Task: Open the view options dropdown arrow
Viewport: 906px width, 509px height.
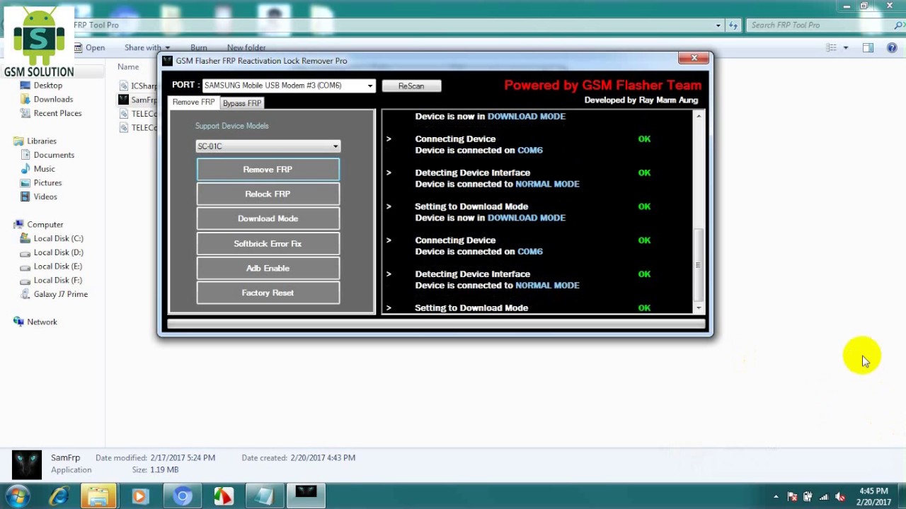Action: click(x=845, y=48)
